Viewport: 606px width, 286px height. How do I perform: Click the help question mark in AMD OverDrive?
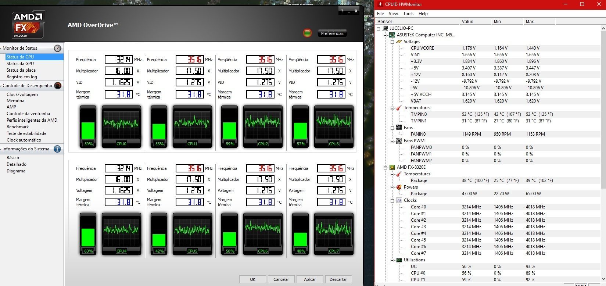343,11
